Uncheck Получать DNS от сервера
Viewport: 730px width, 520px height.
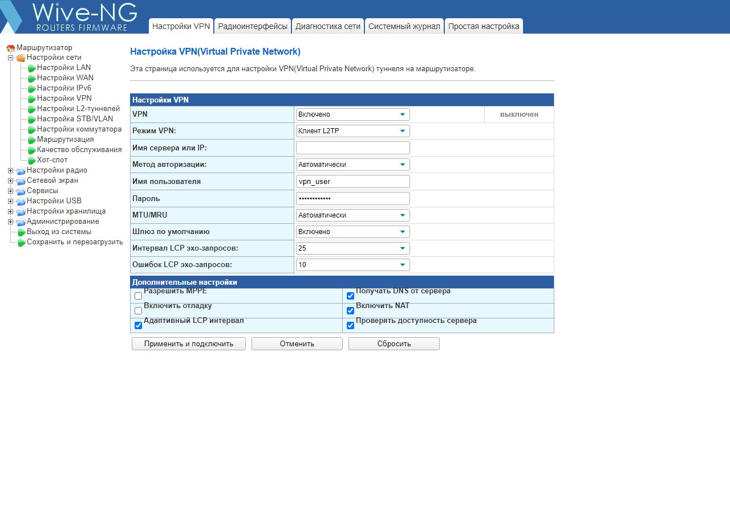[350, 296]
